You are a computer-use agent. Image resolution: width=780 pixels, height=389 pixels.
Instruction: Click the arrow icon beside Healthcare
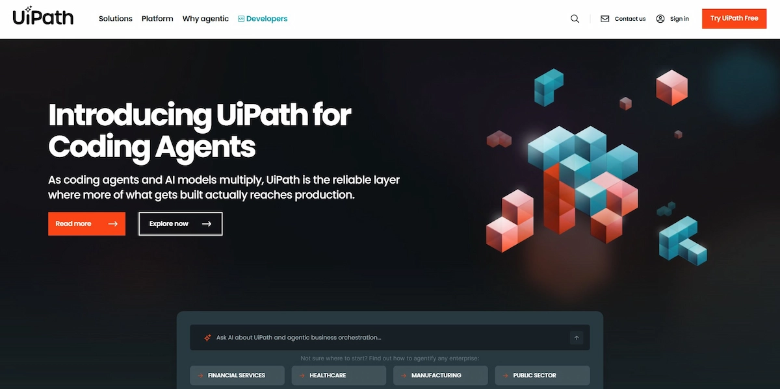pyautogui.click(x=303, y=375)
